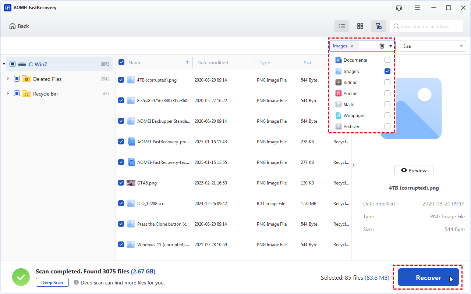Collapse the preview panel arrow
Viewport: 471px width, 294px height.
coord(354,165)
